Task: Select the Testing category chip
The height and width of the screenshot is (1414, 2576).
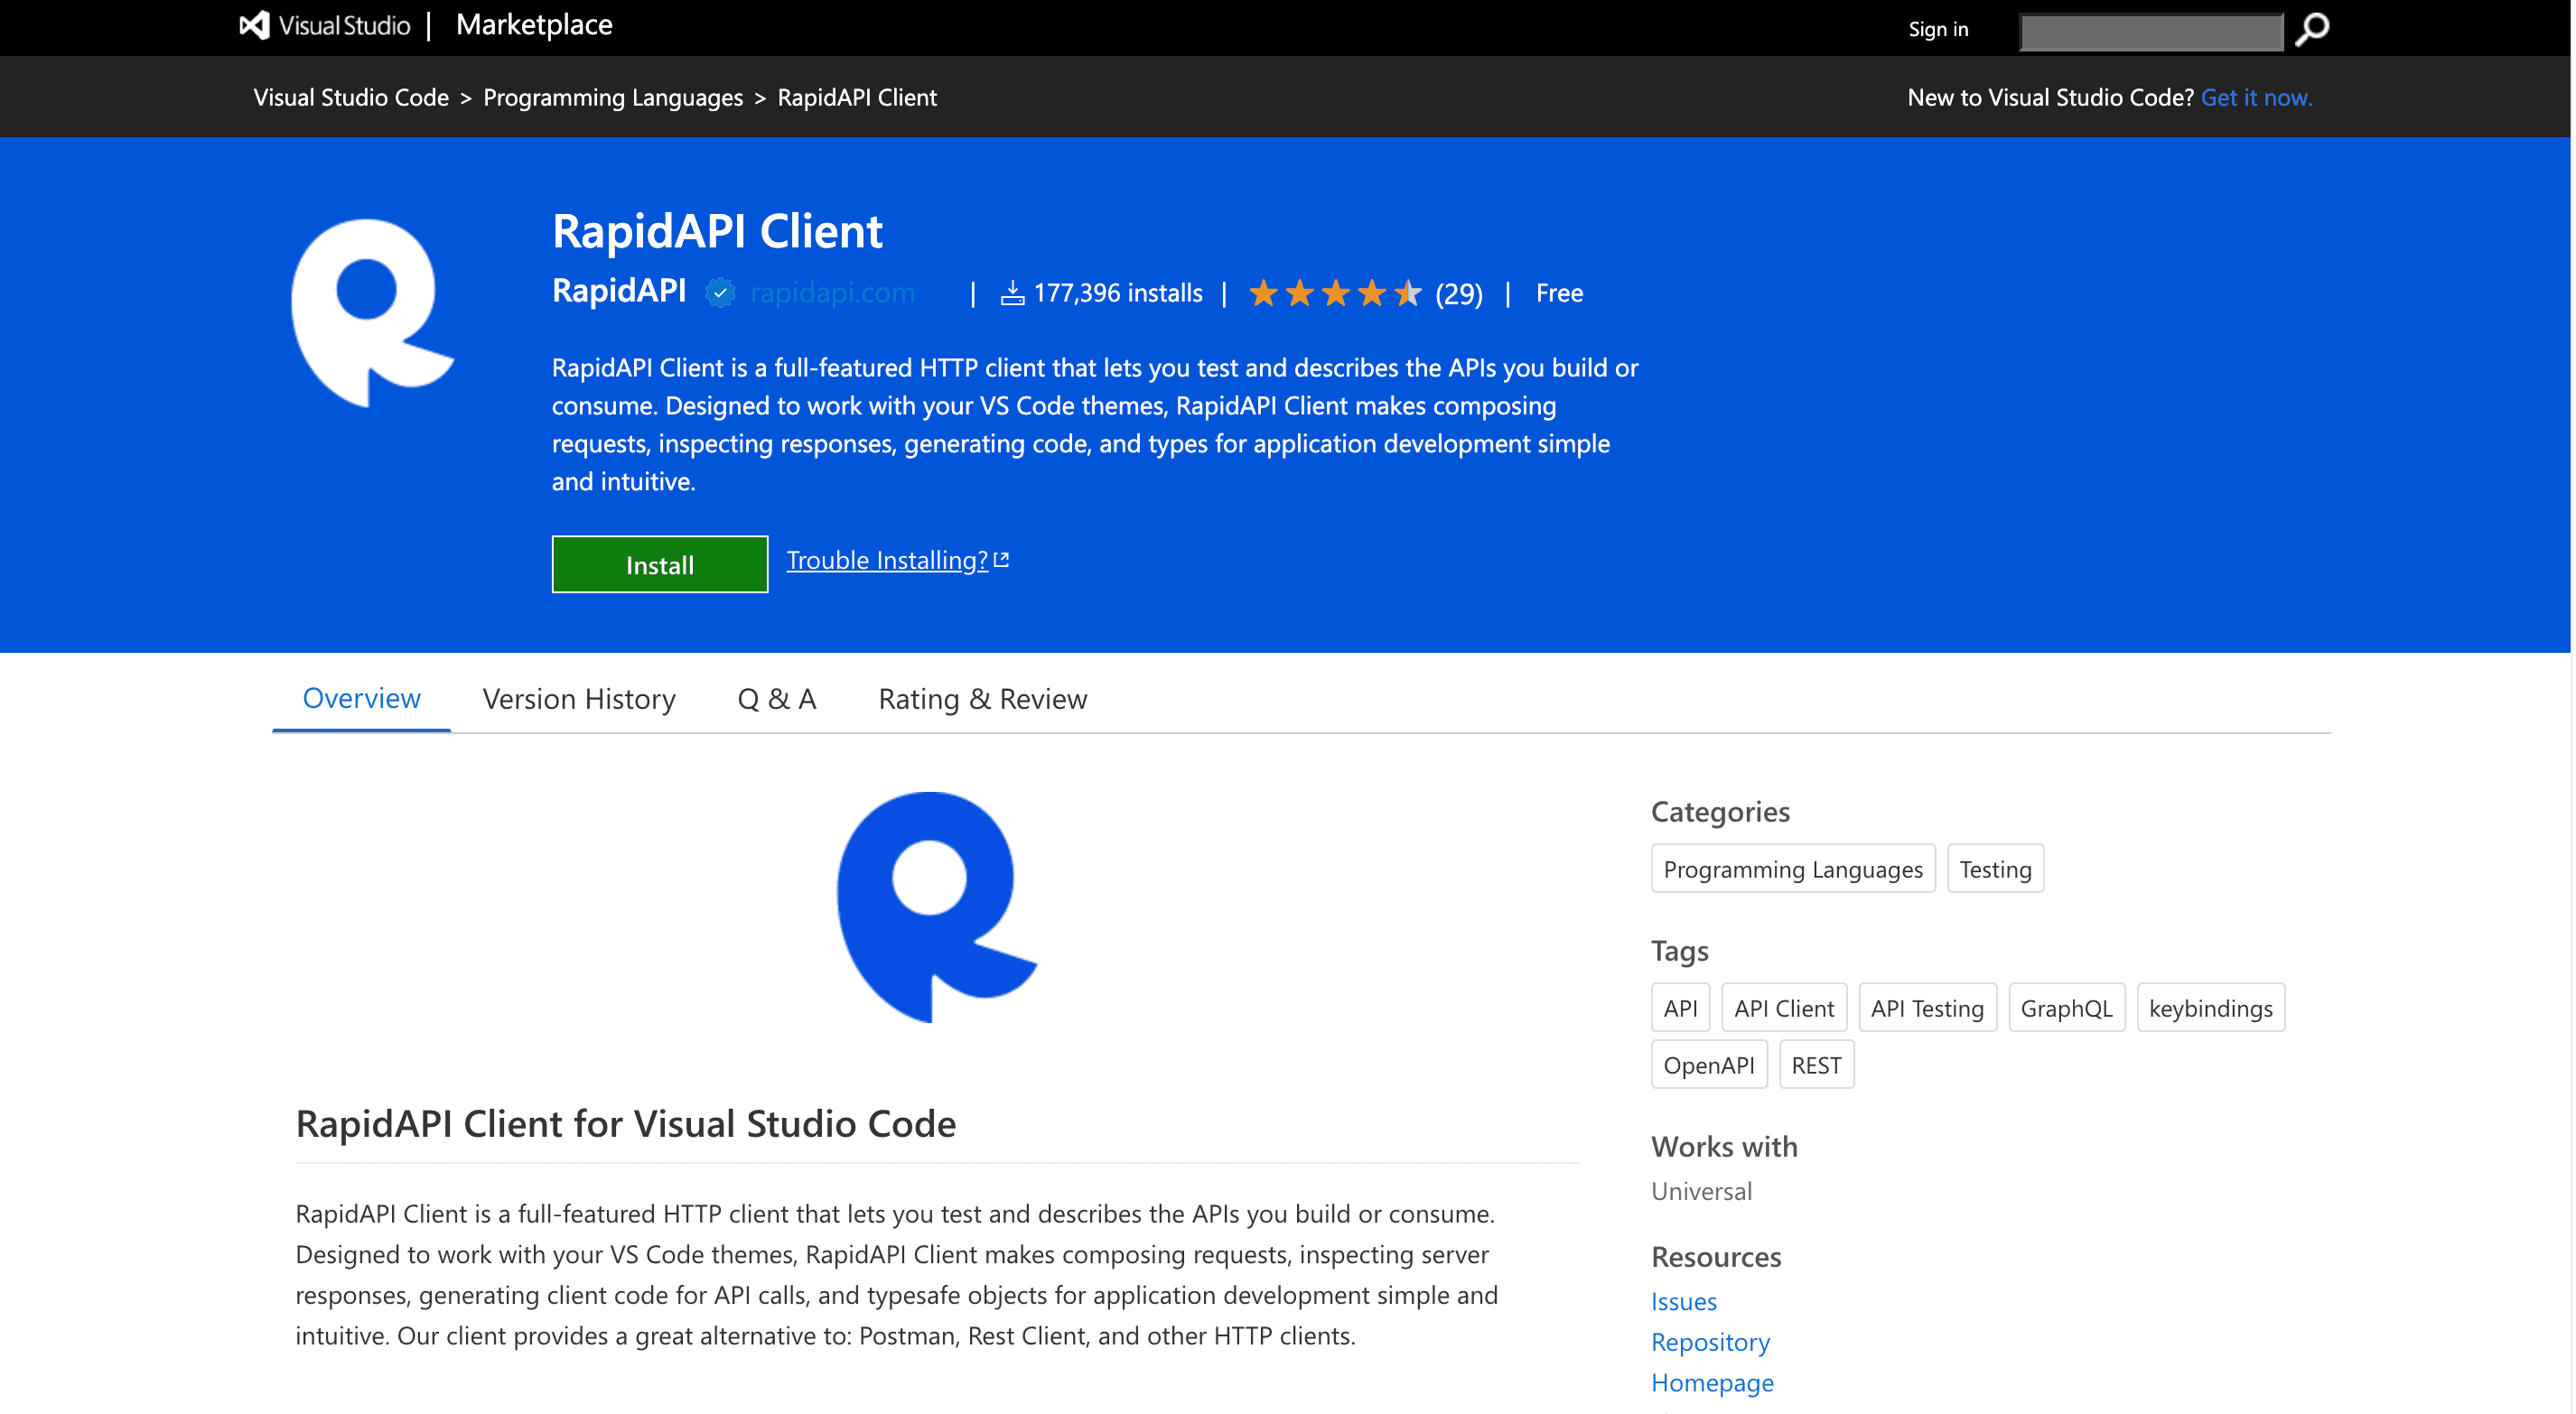Action: tap(1995, 868)
